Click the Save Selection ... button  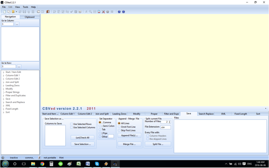point(83,144)
